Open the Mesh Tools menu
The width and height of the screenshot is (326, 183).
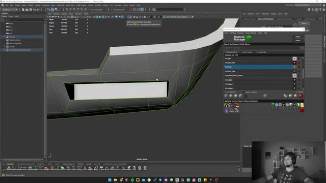pos(70,5)
